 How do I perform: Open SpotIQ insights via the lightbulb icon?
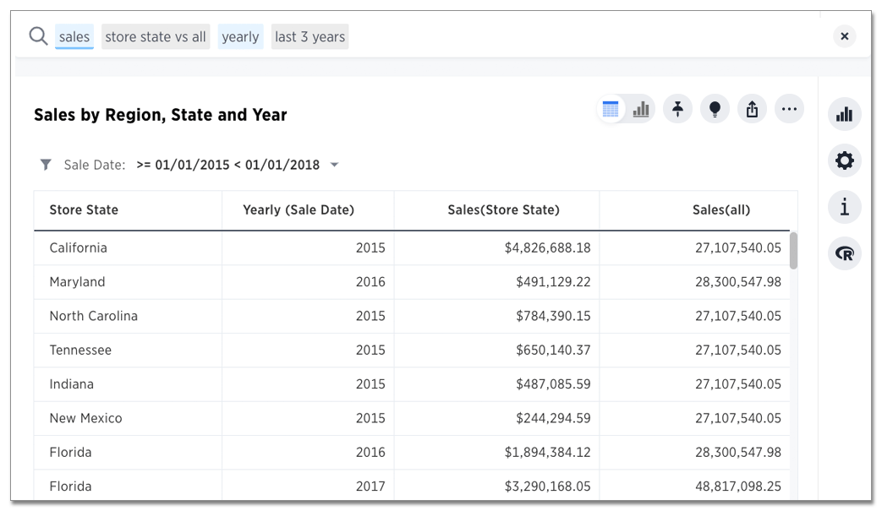[715, 109]
